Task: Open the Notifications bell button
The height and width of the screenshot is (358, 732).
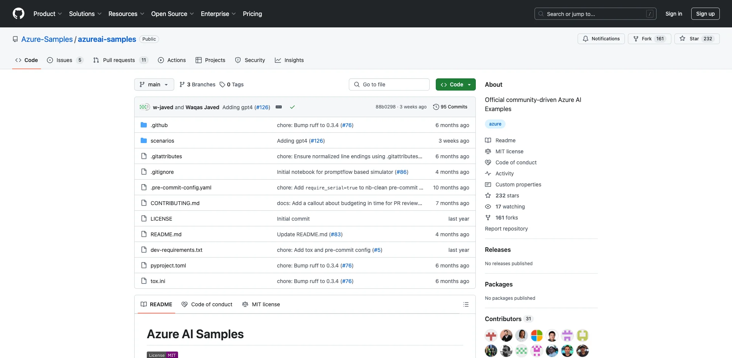Action: [x=601, y=39]
